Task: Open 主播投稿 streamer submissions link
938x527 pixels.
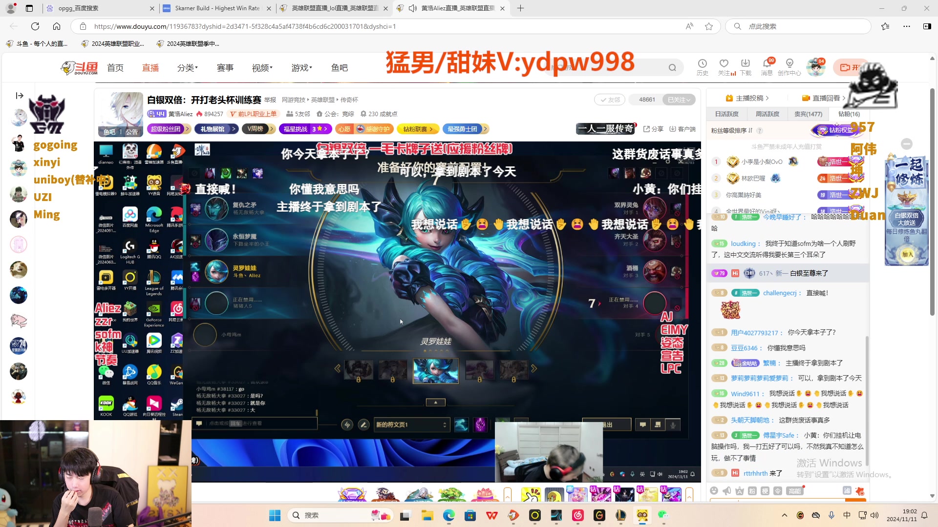Action: point(747,98)
